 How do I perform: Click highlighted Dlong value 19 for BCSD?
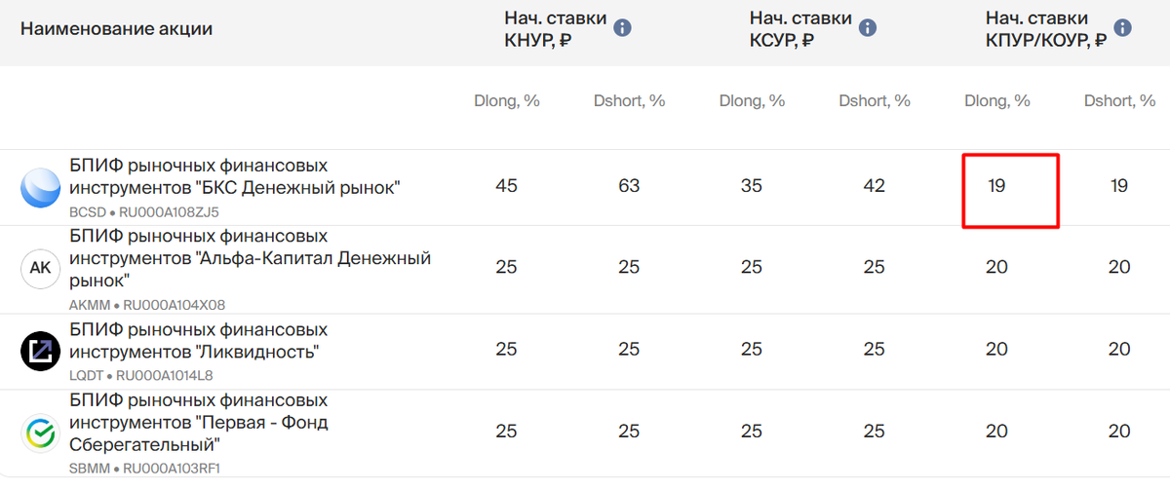(x=996, y=185)
